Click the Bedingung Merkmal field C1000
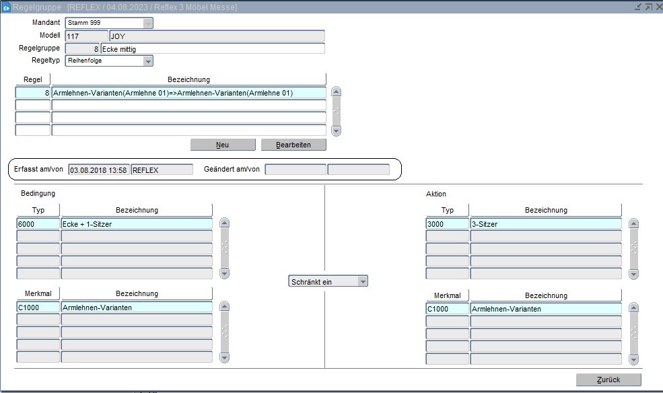This screenshot has height=393, width=663. pyautogui.click(x=38, y=308)
